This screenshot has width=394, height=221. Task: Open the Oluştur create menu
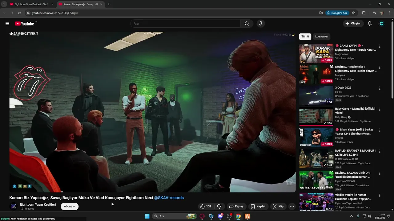tap(353, 24)
